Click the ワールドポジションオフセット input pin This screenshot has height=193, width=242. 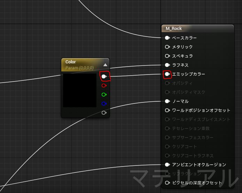click(167, 110)
